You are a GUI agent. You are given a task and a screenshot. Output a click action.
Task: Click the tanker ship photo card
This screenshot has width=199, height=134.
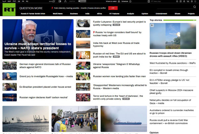tap(124, 119)
